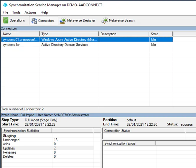Sort connectors by Type column header

point(69,34)
